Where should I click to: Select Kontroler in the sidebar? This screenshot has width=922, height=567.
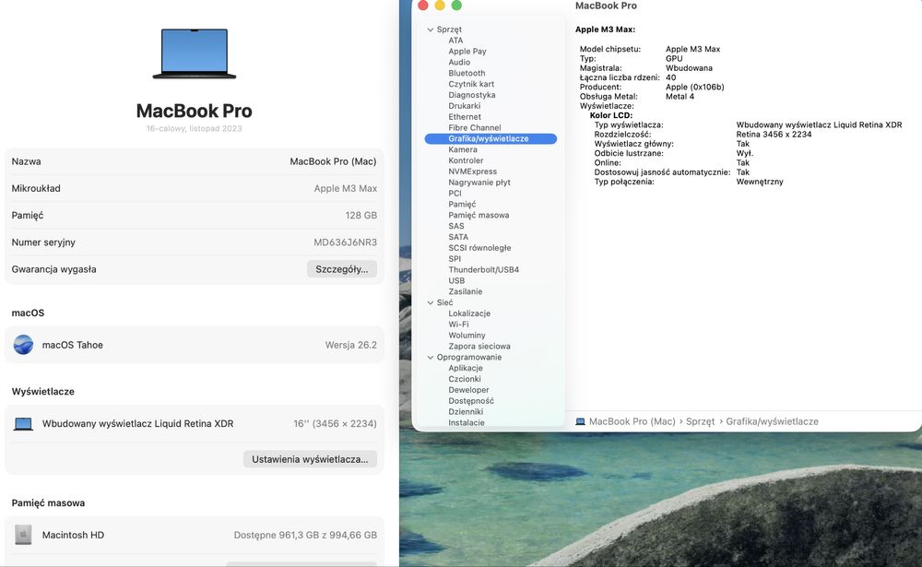[466, 160]
